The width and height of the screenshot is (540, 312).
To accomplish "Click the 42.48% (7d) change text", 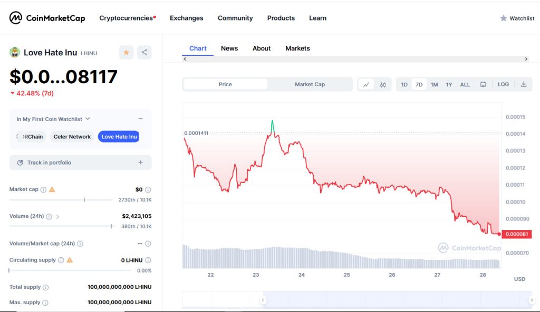I will (x=32, y=93).
